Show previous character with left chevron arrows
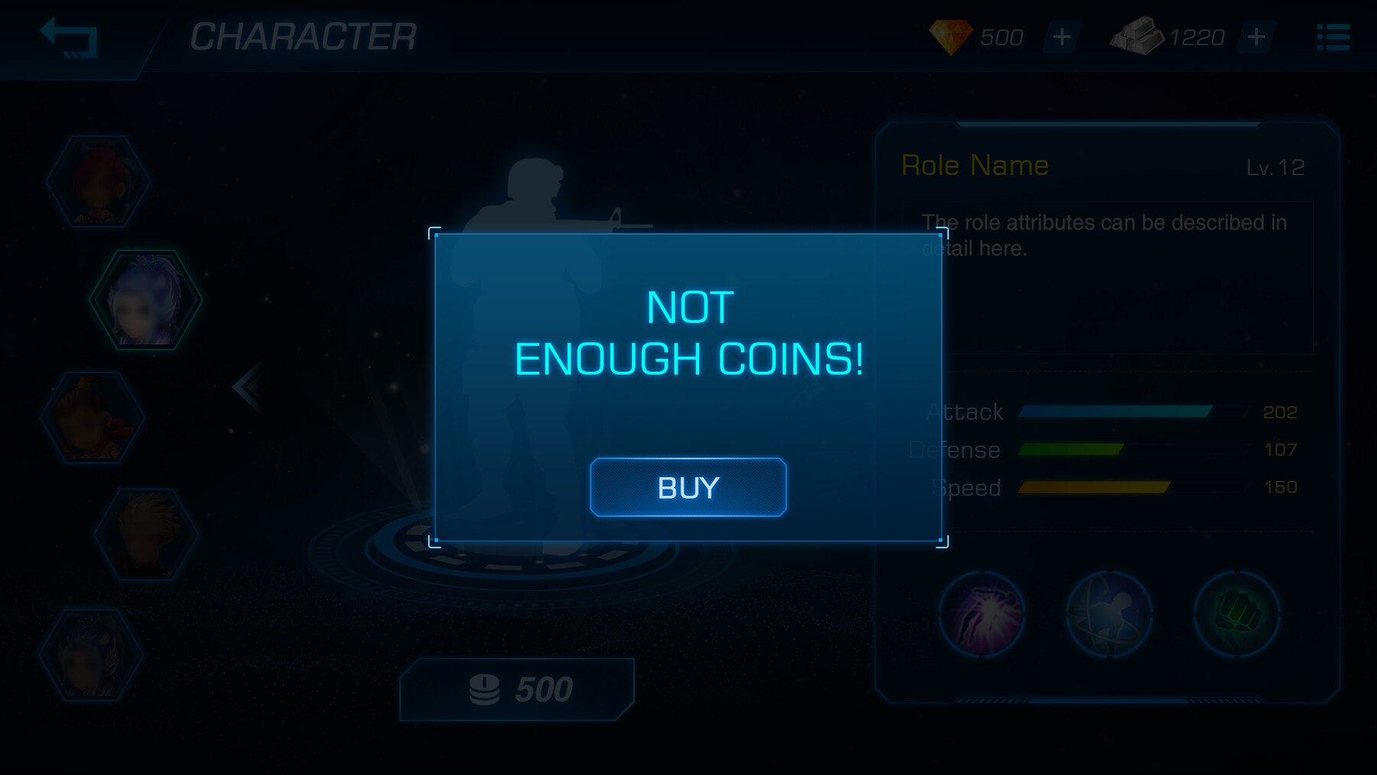The width and height of the screenshot is (1377, 775). (247, 387)
